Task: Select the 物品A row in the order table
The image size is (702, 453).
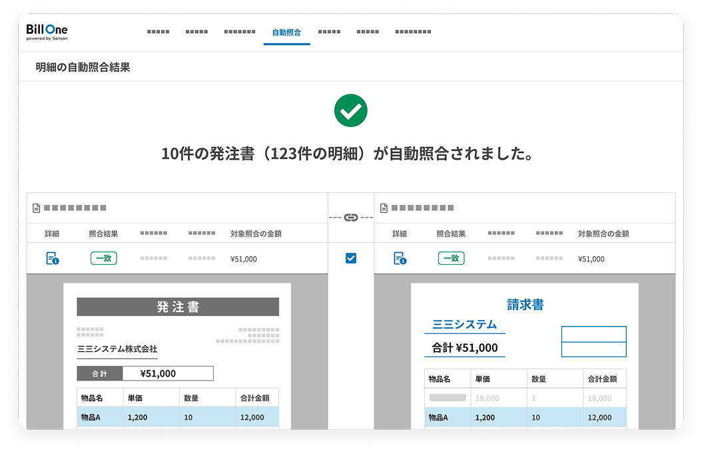Action: [178, 417]
